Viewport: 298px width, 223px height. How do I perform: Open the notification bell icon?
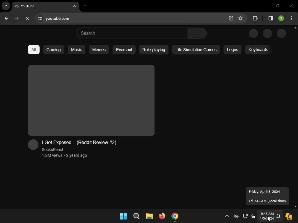pos(278,216)
